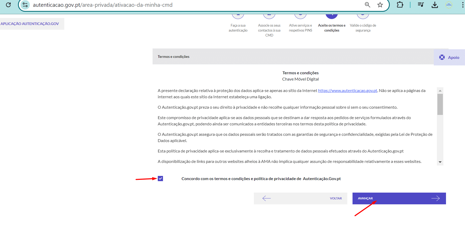Open the browser profile avatar
Image resolution: width=465 pixels, height=227 pixels.
click(449, 5)
